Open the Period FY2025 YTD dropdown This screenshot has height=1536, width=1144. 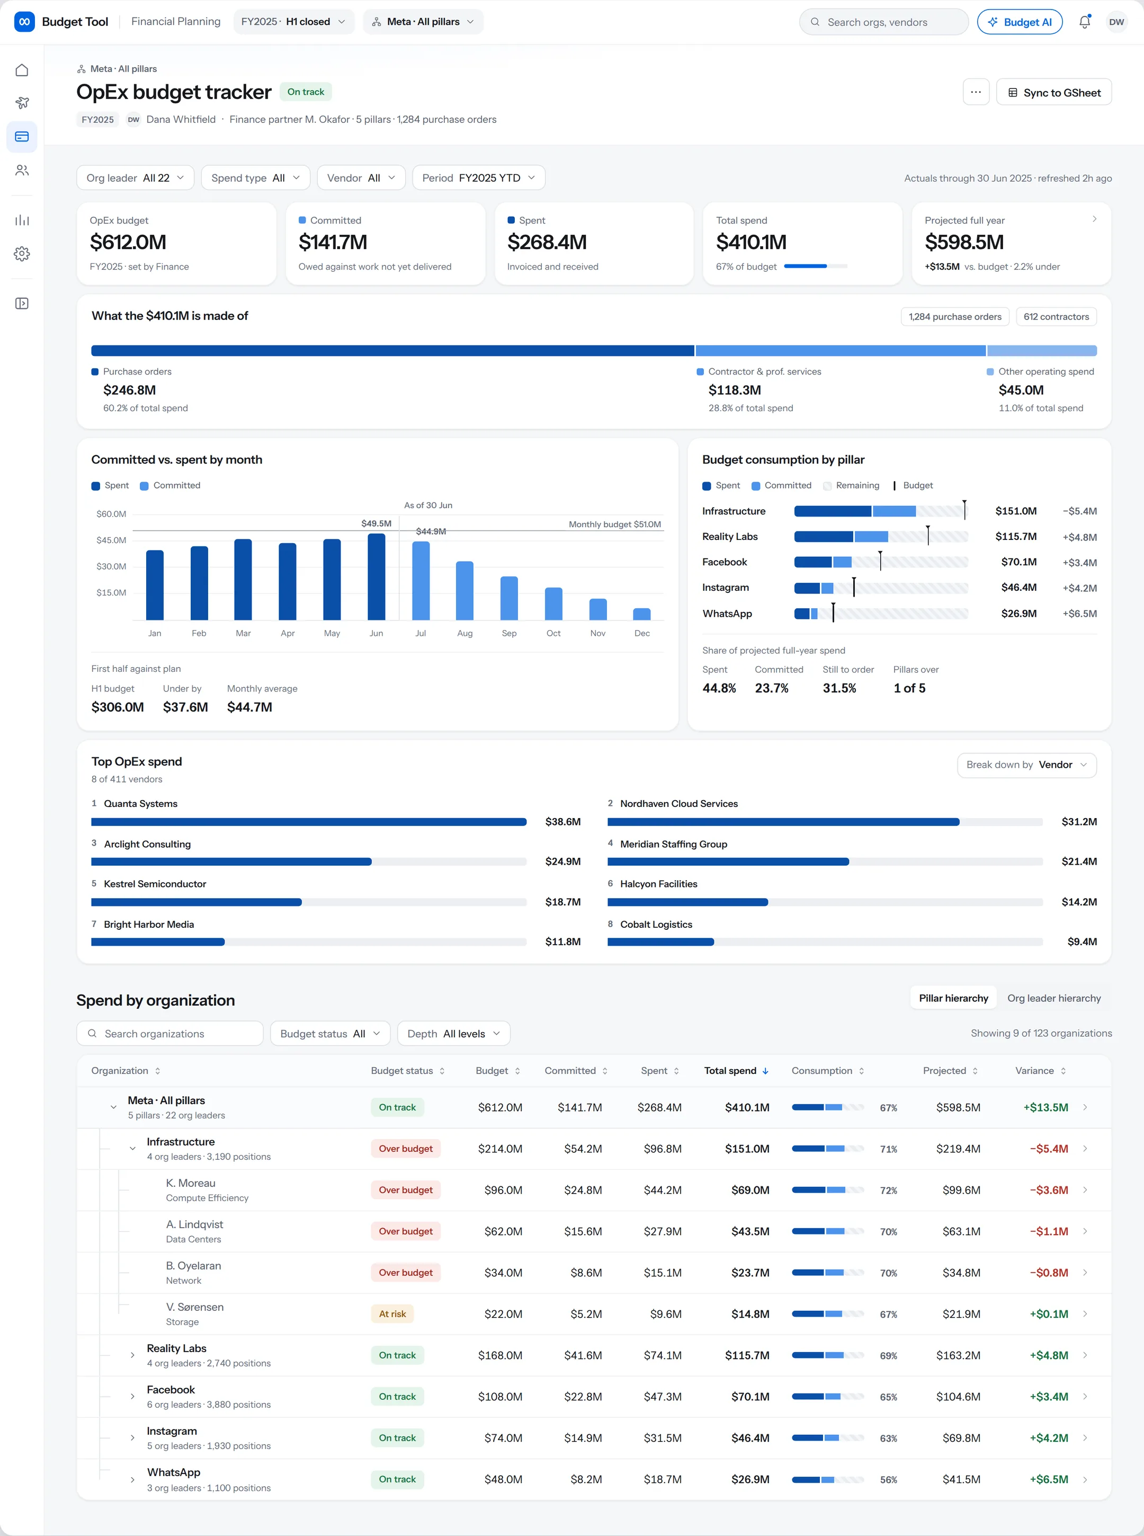click(x=478, y=178)
